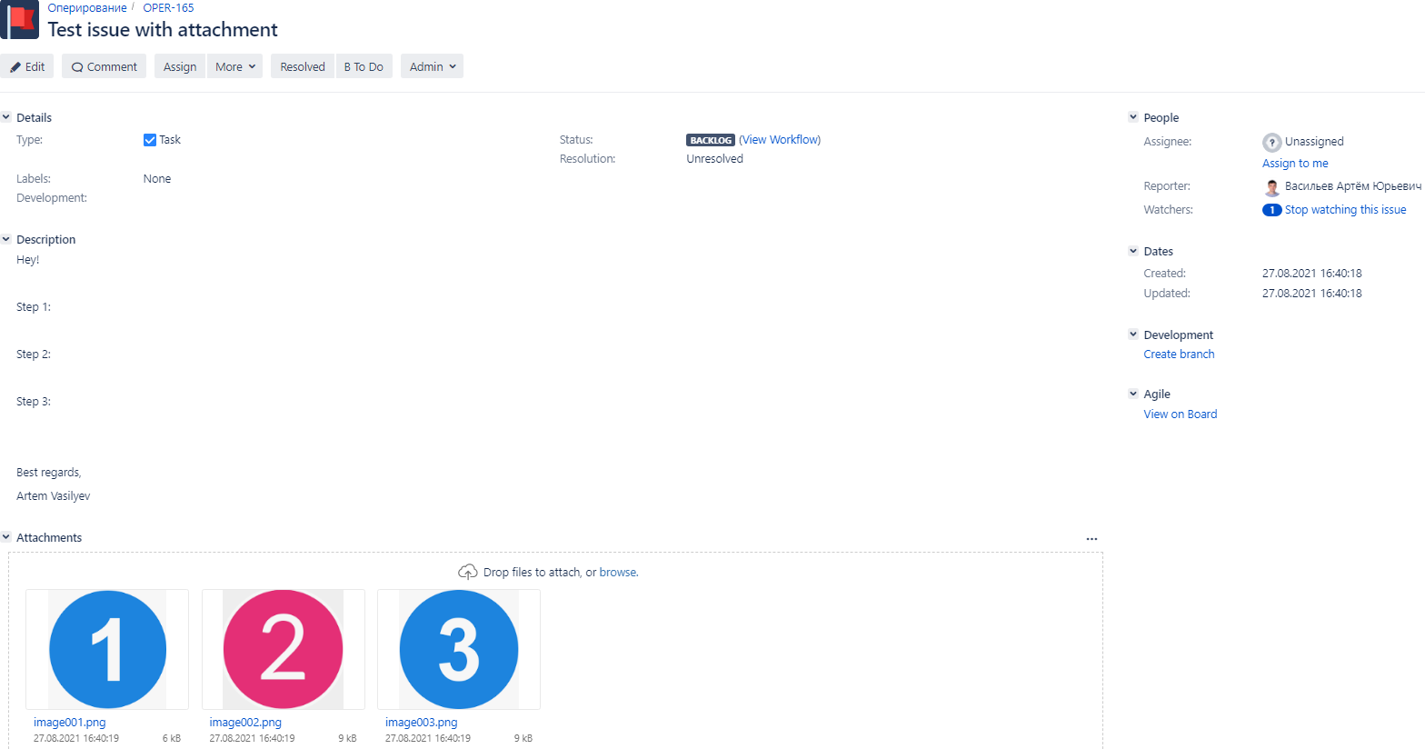Click the cloud upload icon in attachments
The height and width of the screenshot is (749, 1425).
click(x=467, y=572)
